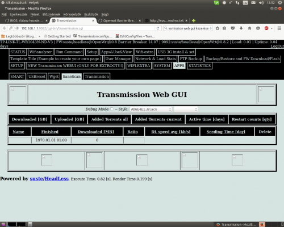Viewport: 284px width, 227px height.
Task: Open the Könyvjelzők menu
Action: (x=72, y=14)
